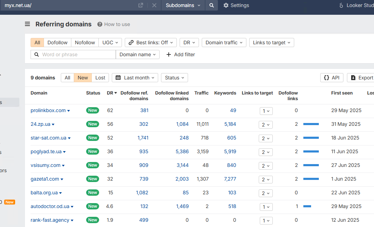Expand links to target for gazeta1.com
The image size is (374, 227).
[266, 180]
